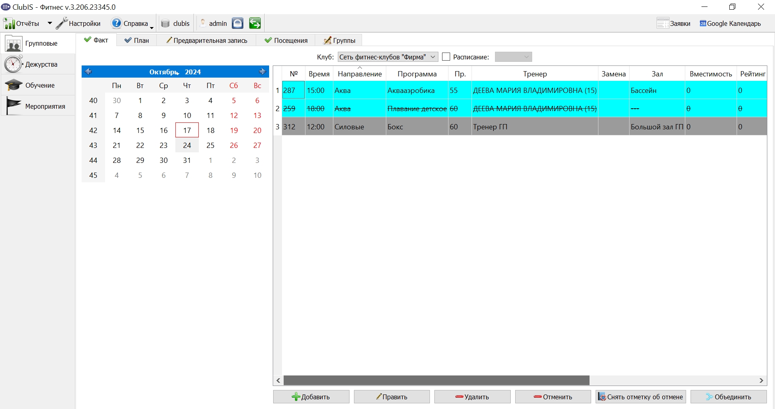
Task: Toggle the Расписание checkbox
Action: (x=446, y=57)
